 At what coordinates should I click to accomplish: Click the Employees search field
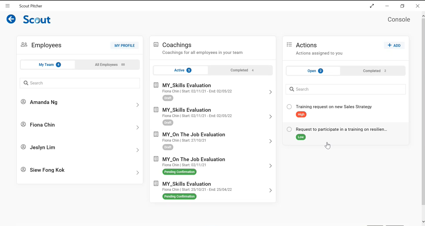point(80,83)
